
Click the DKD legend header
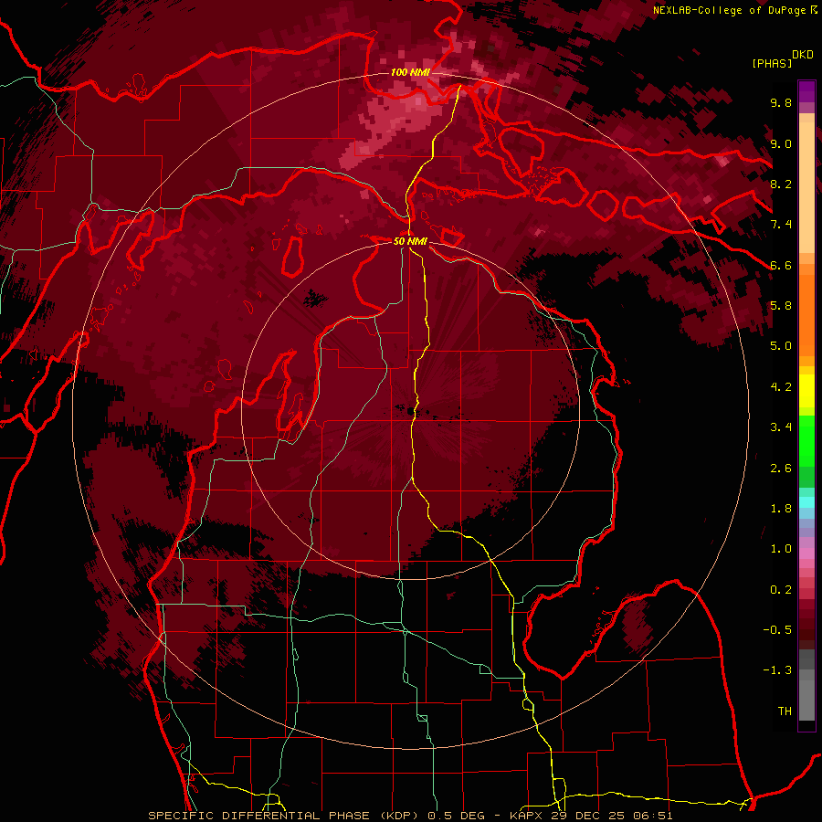[x=803, y=55]
